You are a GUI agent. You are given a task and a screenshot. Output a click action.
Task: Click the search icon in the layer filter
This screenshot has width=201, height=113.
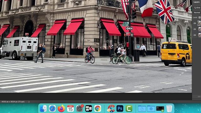pyautogui.click(x=195, y=8)
